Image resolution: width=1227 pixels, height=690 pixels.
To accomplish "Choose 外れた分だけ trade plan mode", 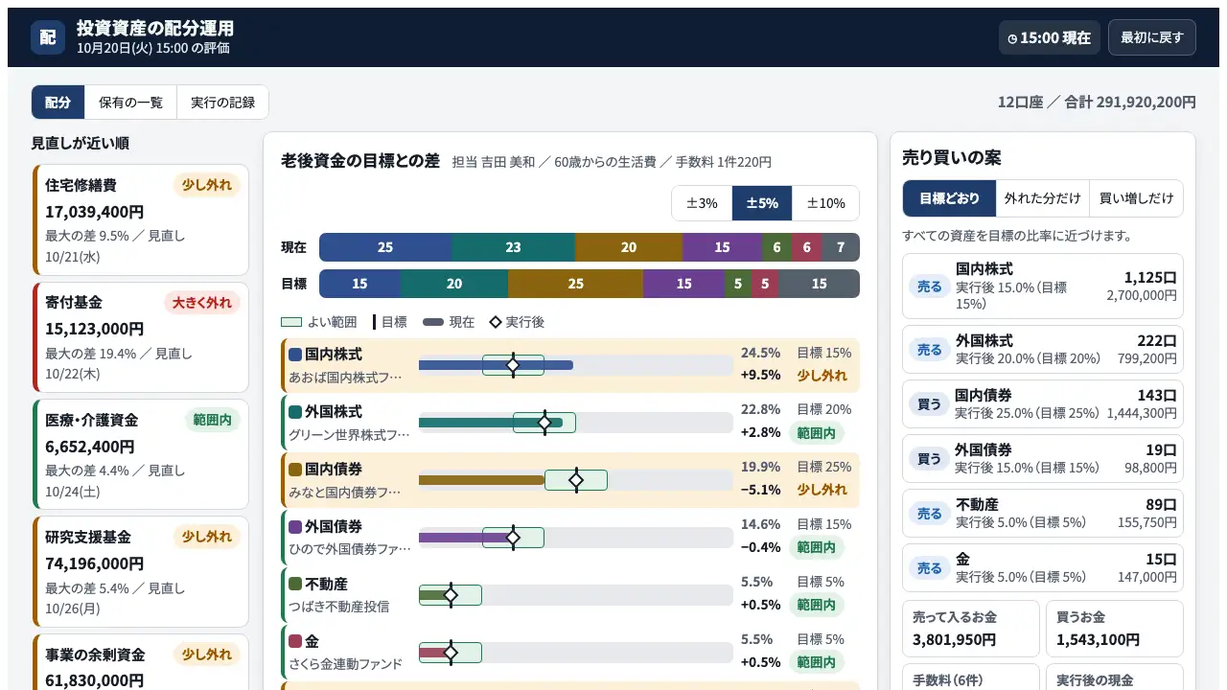I will (x=1043, y=198).
